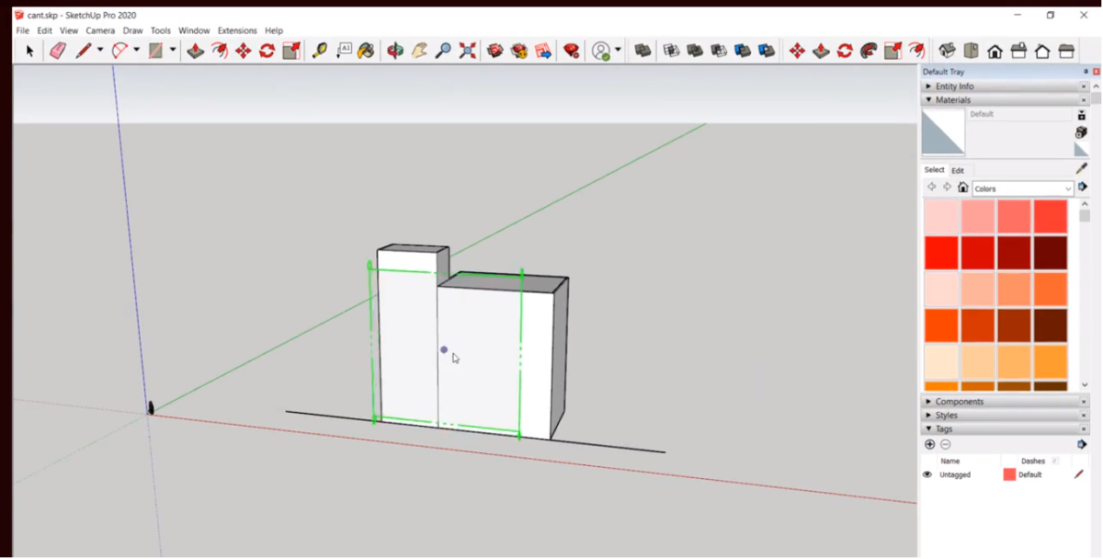Collapse the Tags panel

pos(928,429)
